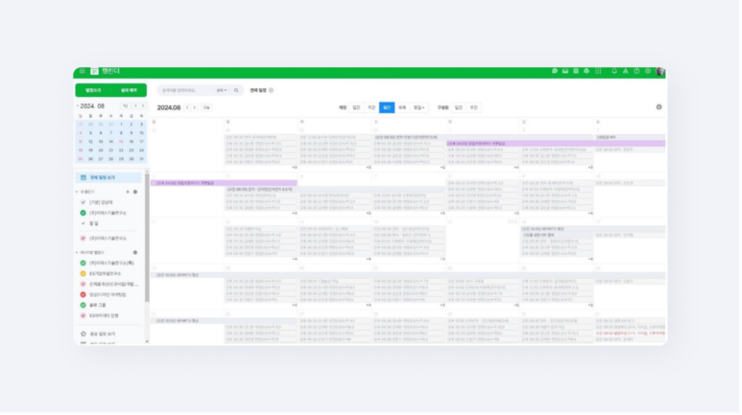Go to the previous month in the mini calendar

[135, 106]
